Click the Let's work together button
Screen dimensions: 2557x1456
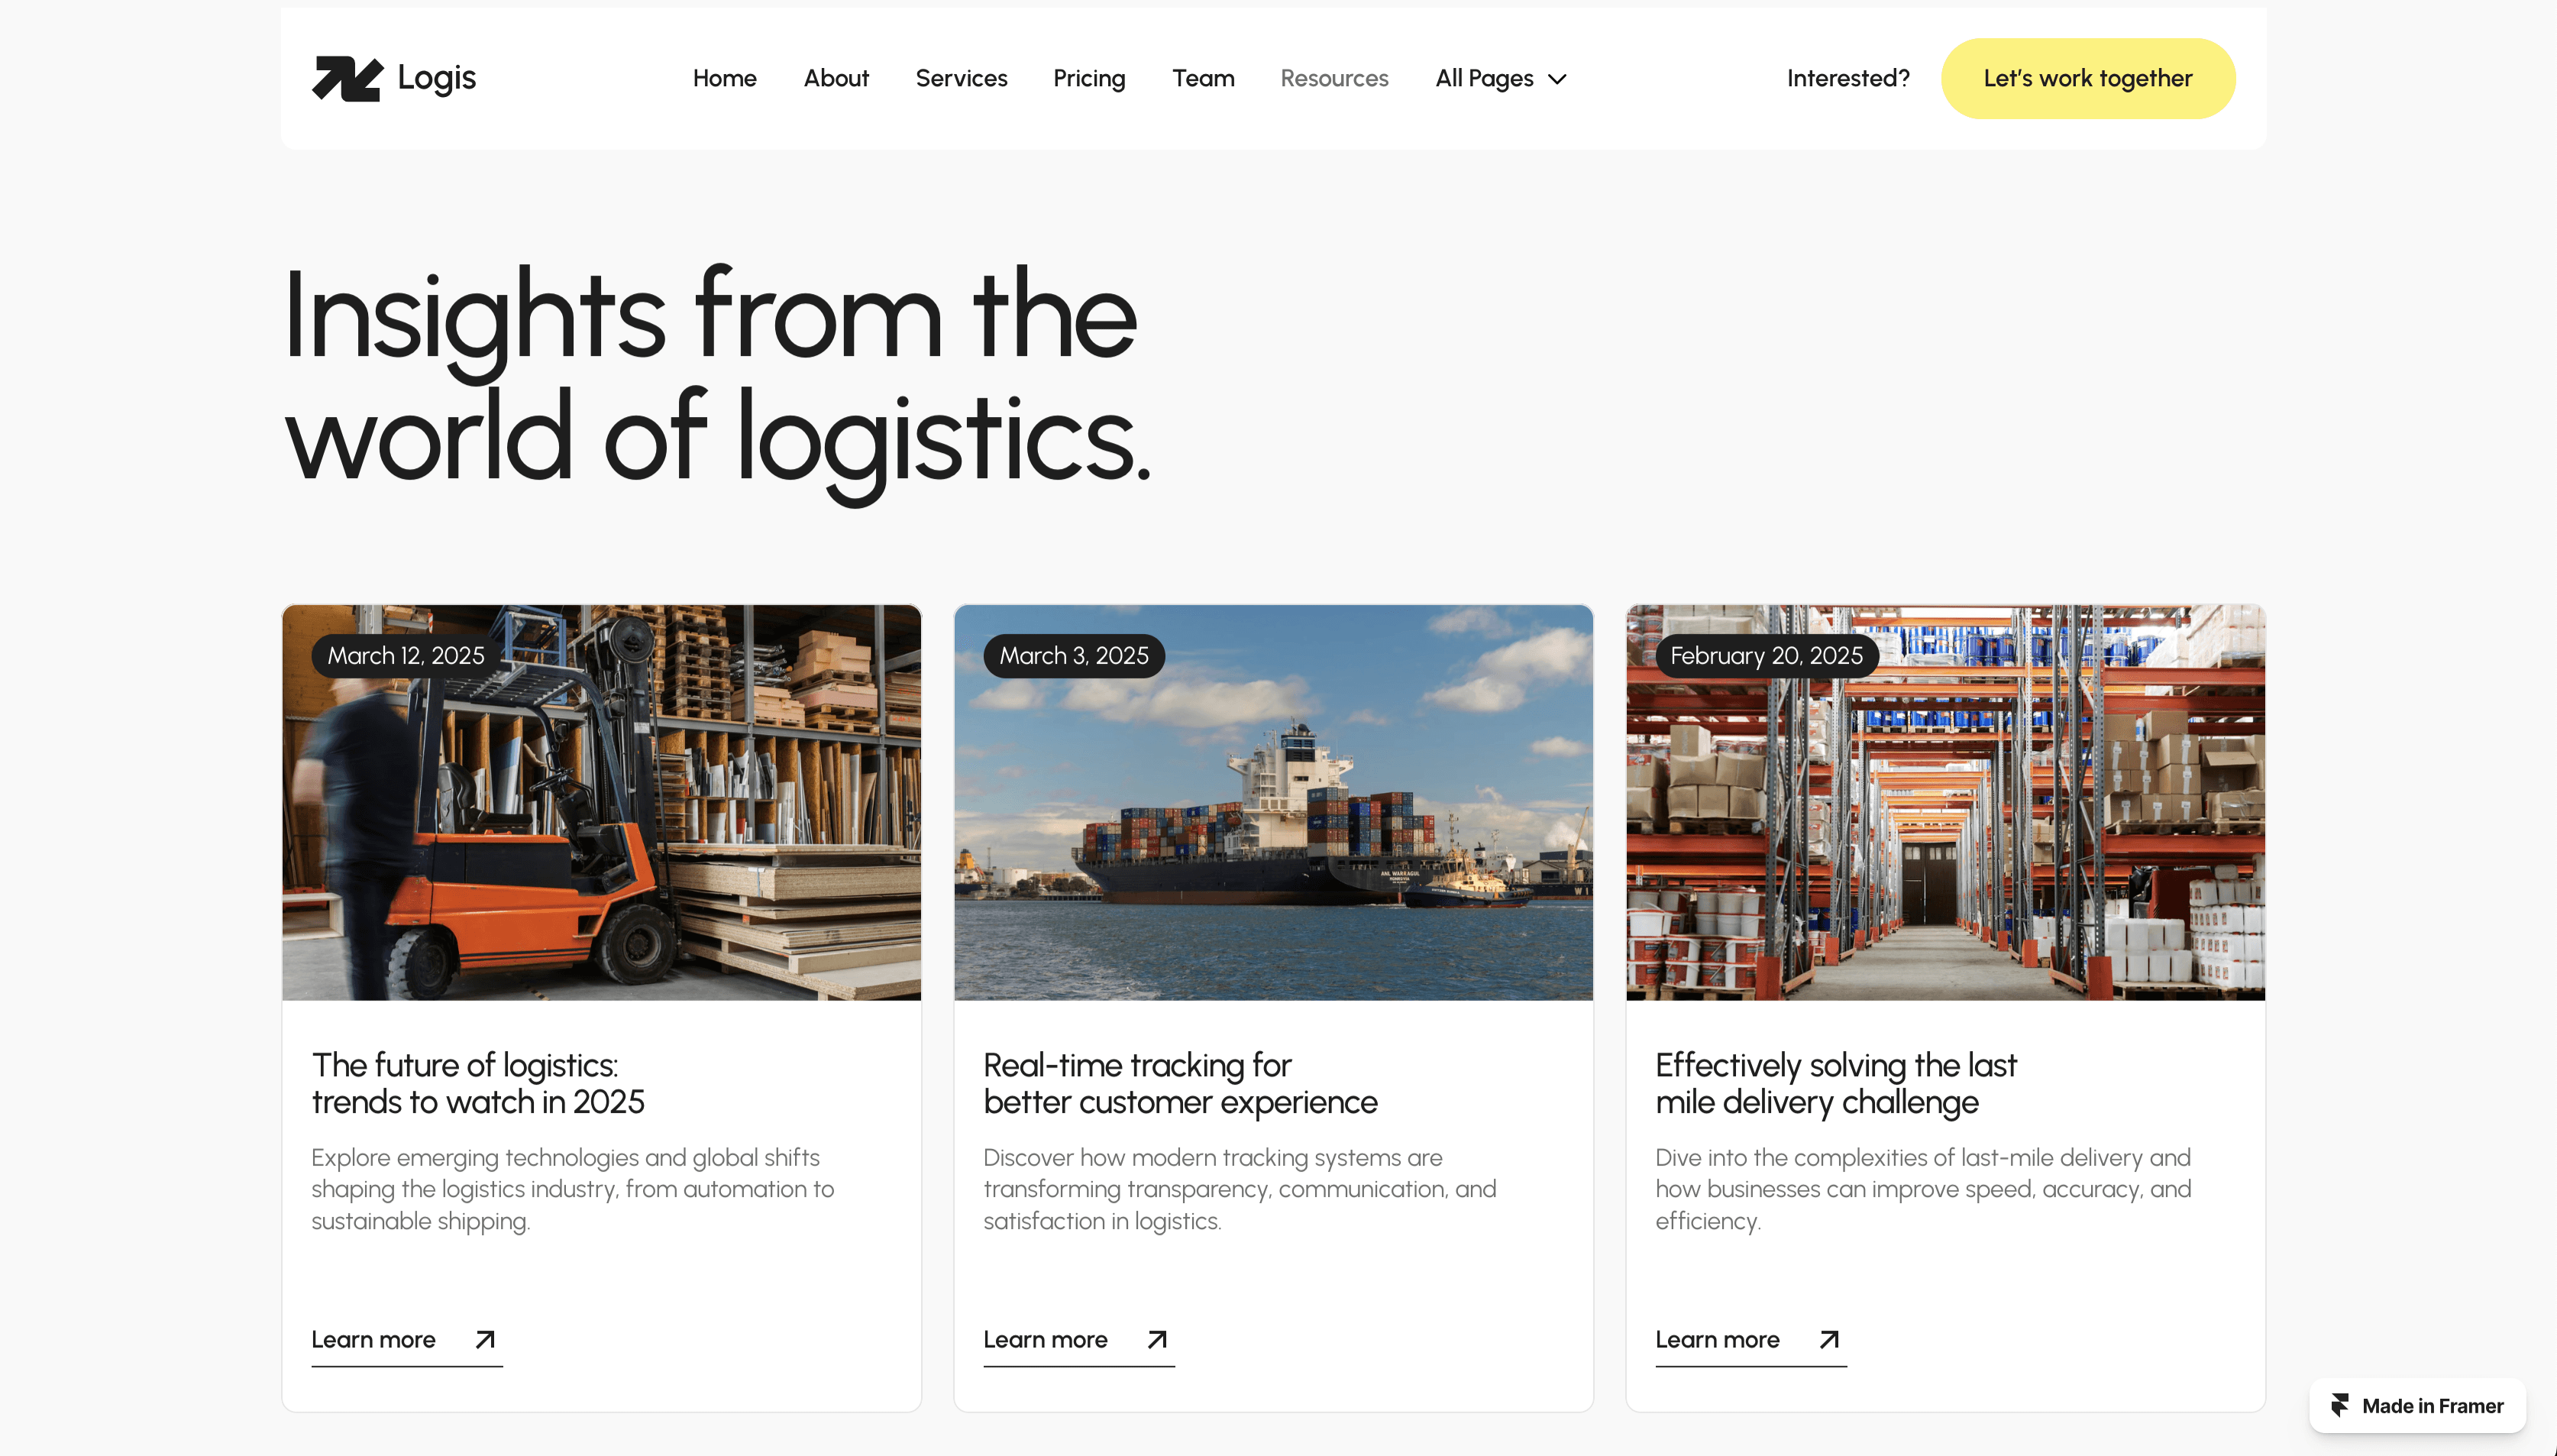(x=2087, y=78)
